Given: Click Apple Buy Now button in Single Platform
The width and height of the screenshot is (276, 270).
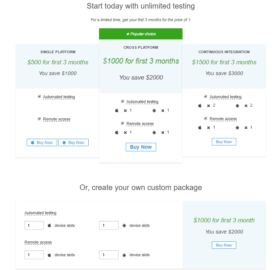Looking at the screenshot, I should 42,142.
